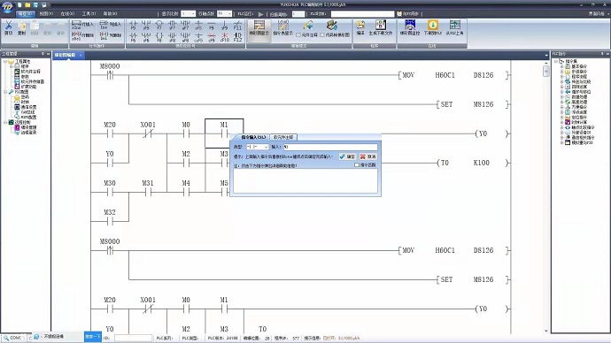The height and width of the screenshot is (343, 611).
Task: Open the 帮助(H) menu
Action: click(111, 13)
